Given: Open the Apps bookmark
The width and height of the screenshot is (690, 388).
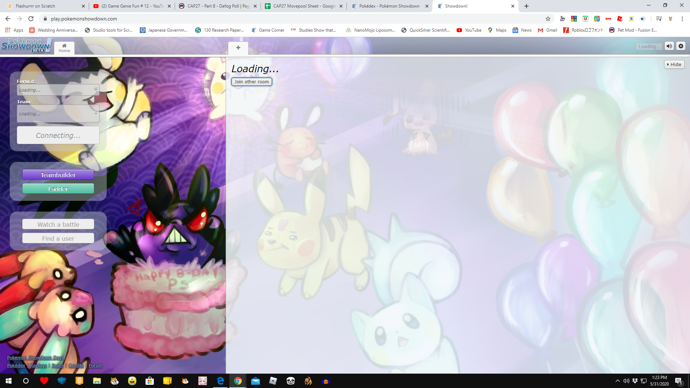Looking at the screenshot, I should 14,30.
